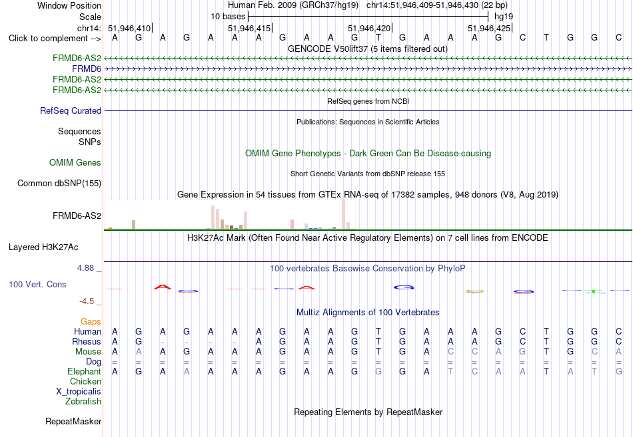
Task: Click the coordinate label 51,946,420
Action: 369,28
